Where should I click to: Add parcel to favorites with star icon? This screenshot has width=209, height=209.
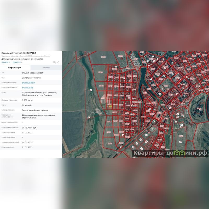coord(58,62)
